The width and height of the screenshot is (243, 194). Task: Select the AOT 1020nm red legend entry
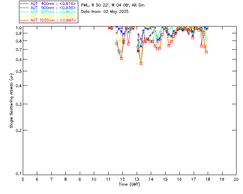click(x=48, y=20)
